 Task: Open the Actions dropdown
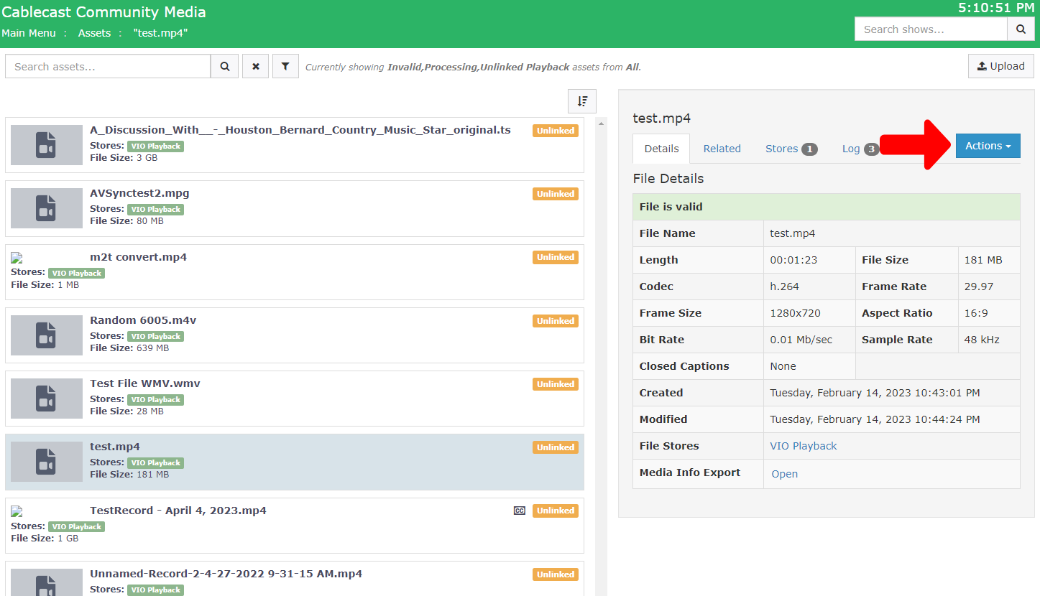988,146
